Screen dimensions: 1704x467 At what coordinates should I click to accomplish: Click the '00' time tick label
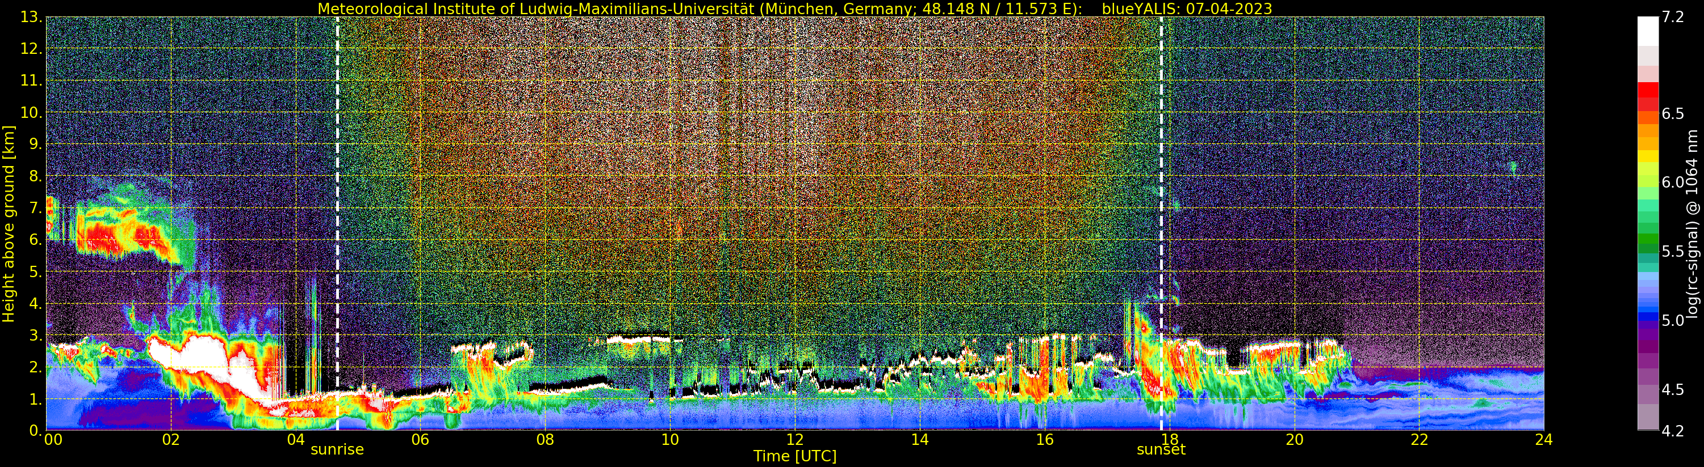pos(53,440)
